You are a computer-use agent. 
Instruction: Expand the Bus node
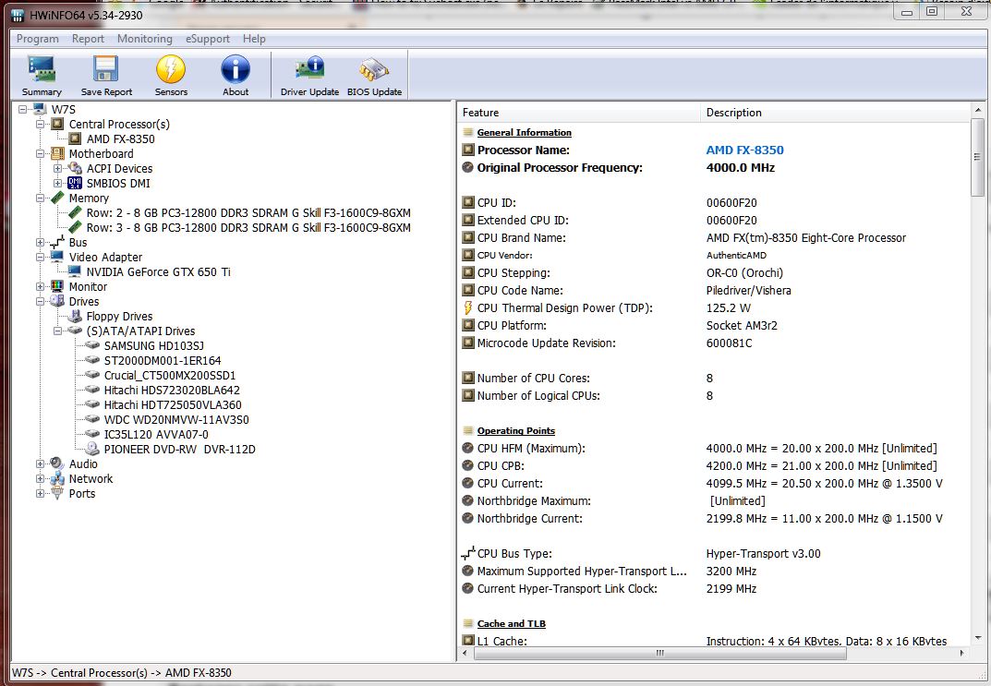(41, 243)
